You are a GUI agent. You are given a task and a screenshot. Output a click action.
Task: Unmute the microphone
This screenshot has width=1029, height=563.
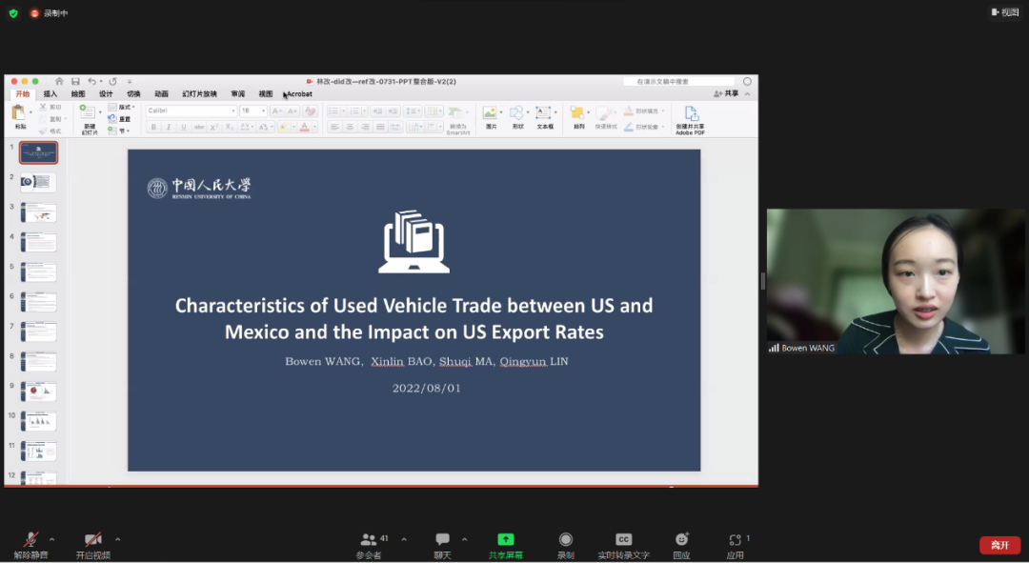[x=31, y=540]
